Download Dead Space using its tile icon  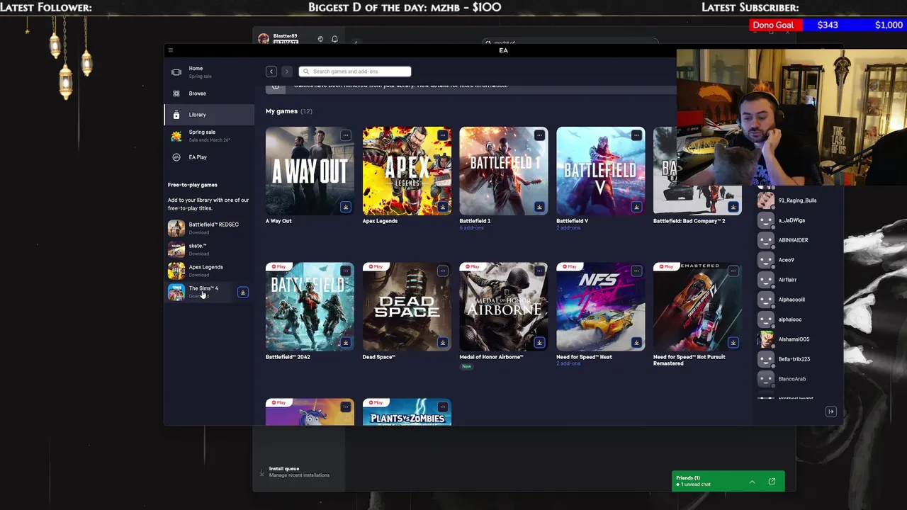pyautogui.click(x=442, y=343)
